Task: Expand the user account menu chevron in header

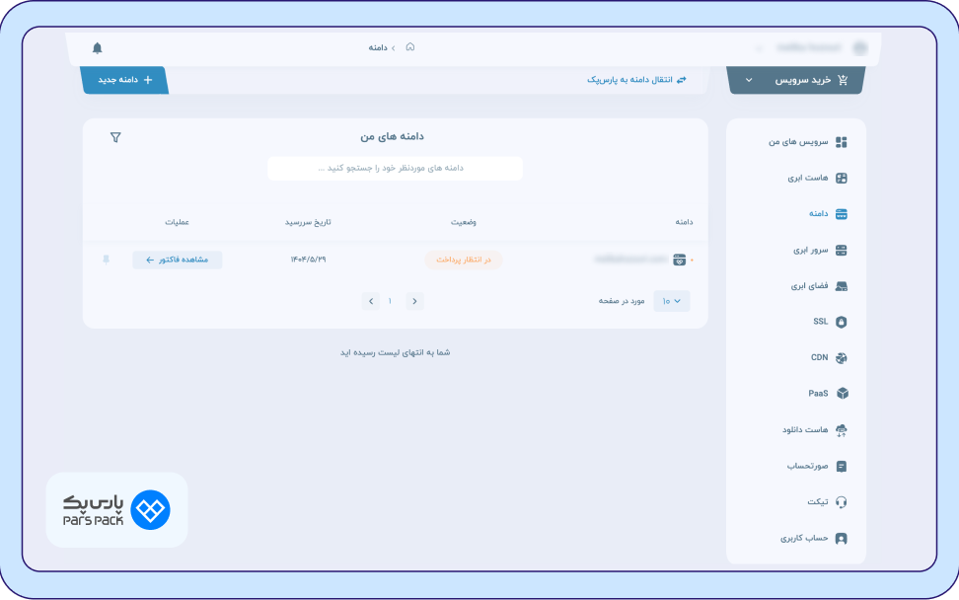Action: pyautogui.click(x=759, y=48)
